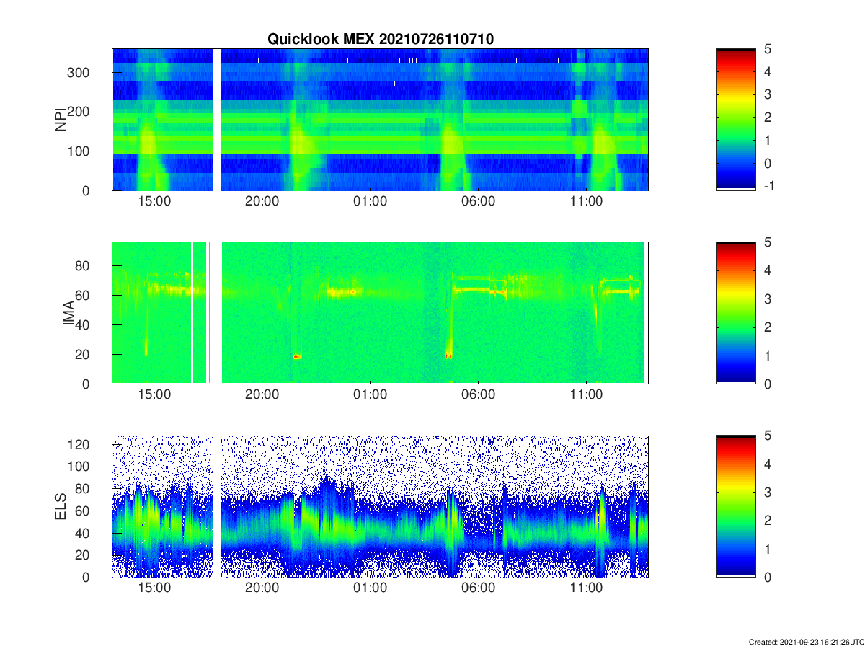
Task: Click 06:00 time label under NPI panel
Action: [479, 203]
